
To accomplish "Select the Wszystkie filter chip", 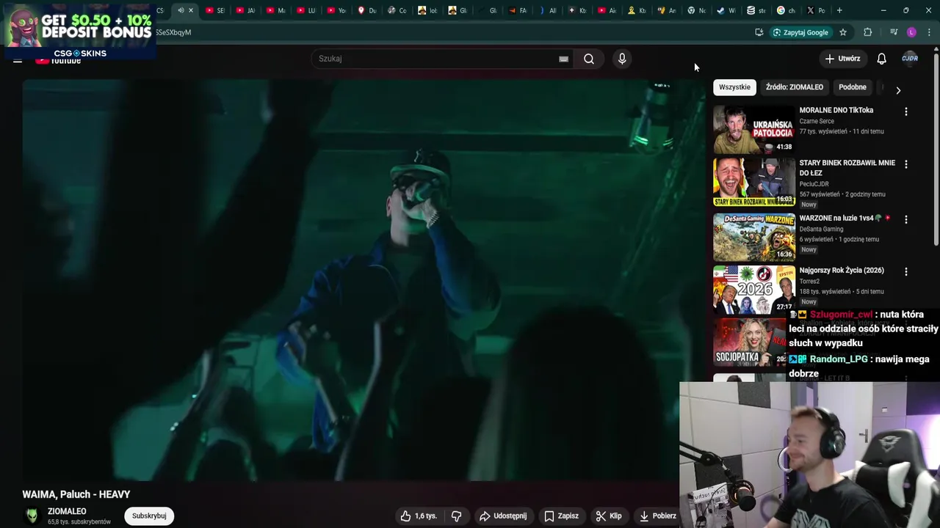I will click(x=734, y=87).
